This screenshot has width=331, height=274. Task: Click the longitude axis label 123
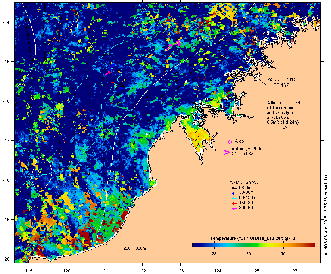[x=180, y=271]
